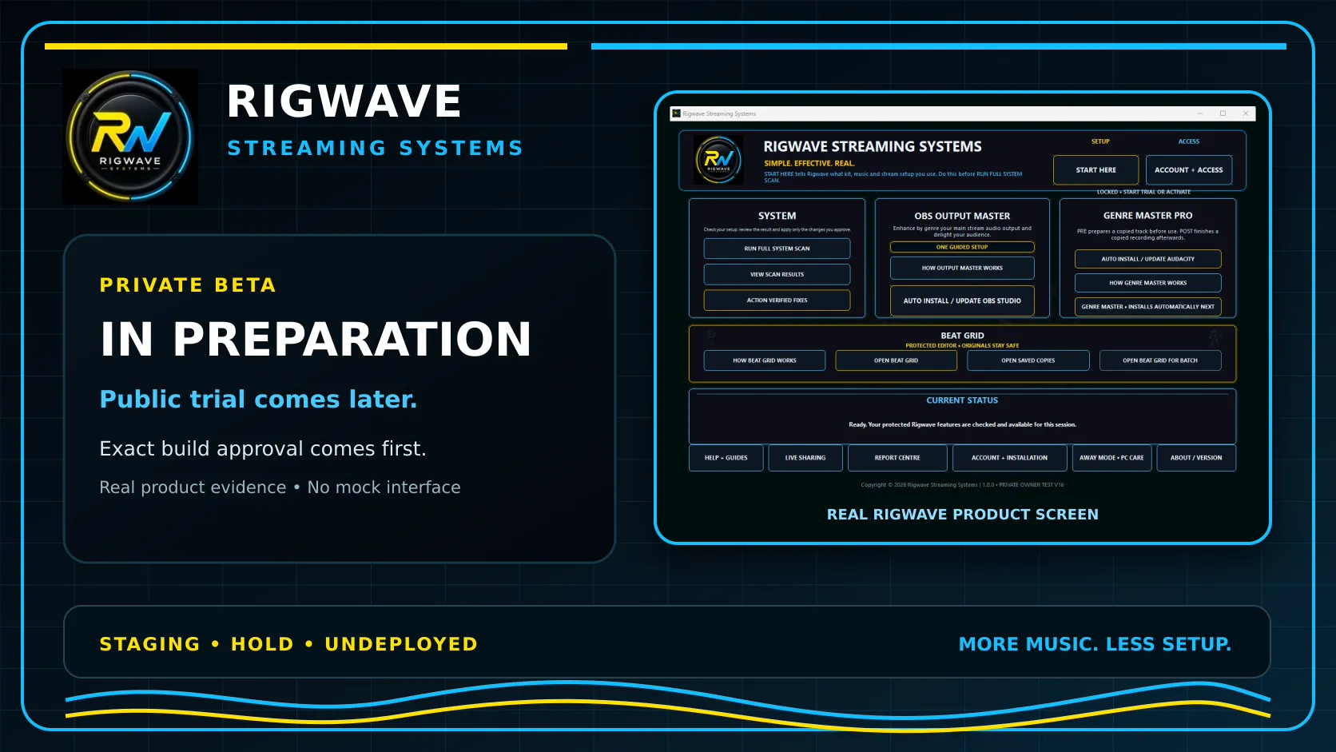
Task: Click the large Rigwave RW logo badge
Action: [x=130, y=136]
